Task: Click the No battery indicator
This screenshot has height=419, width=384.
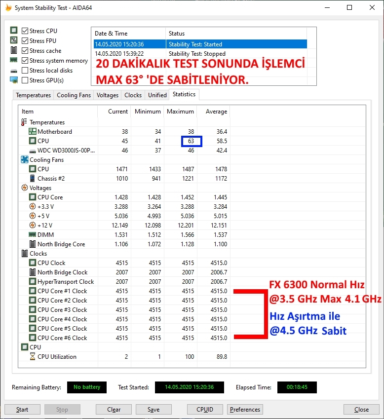Action: coord(87,387)
